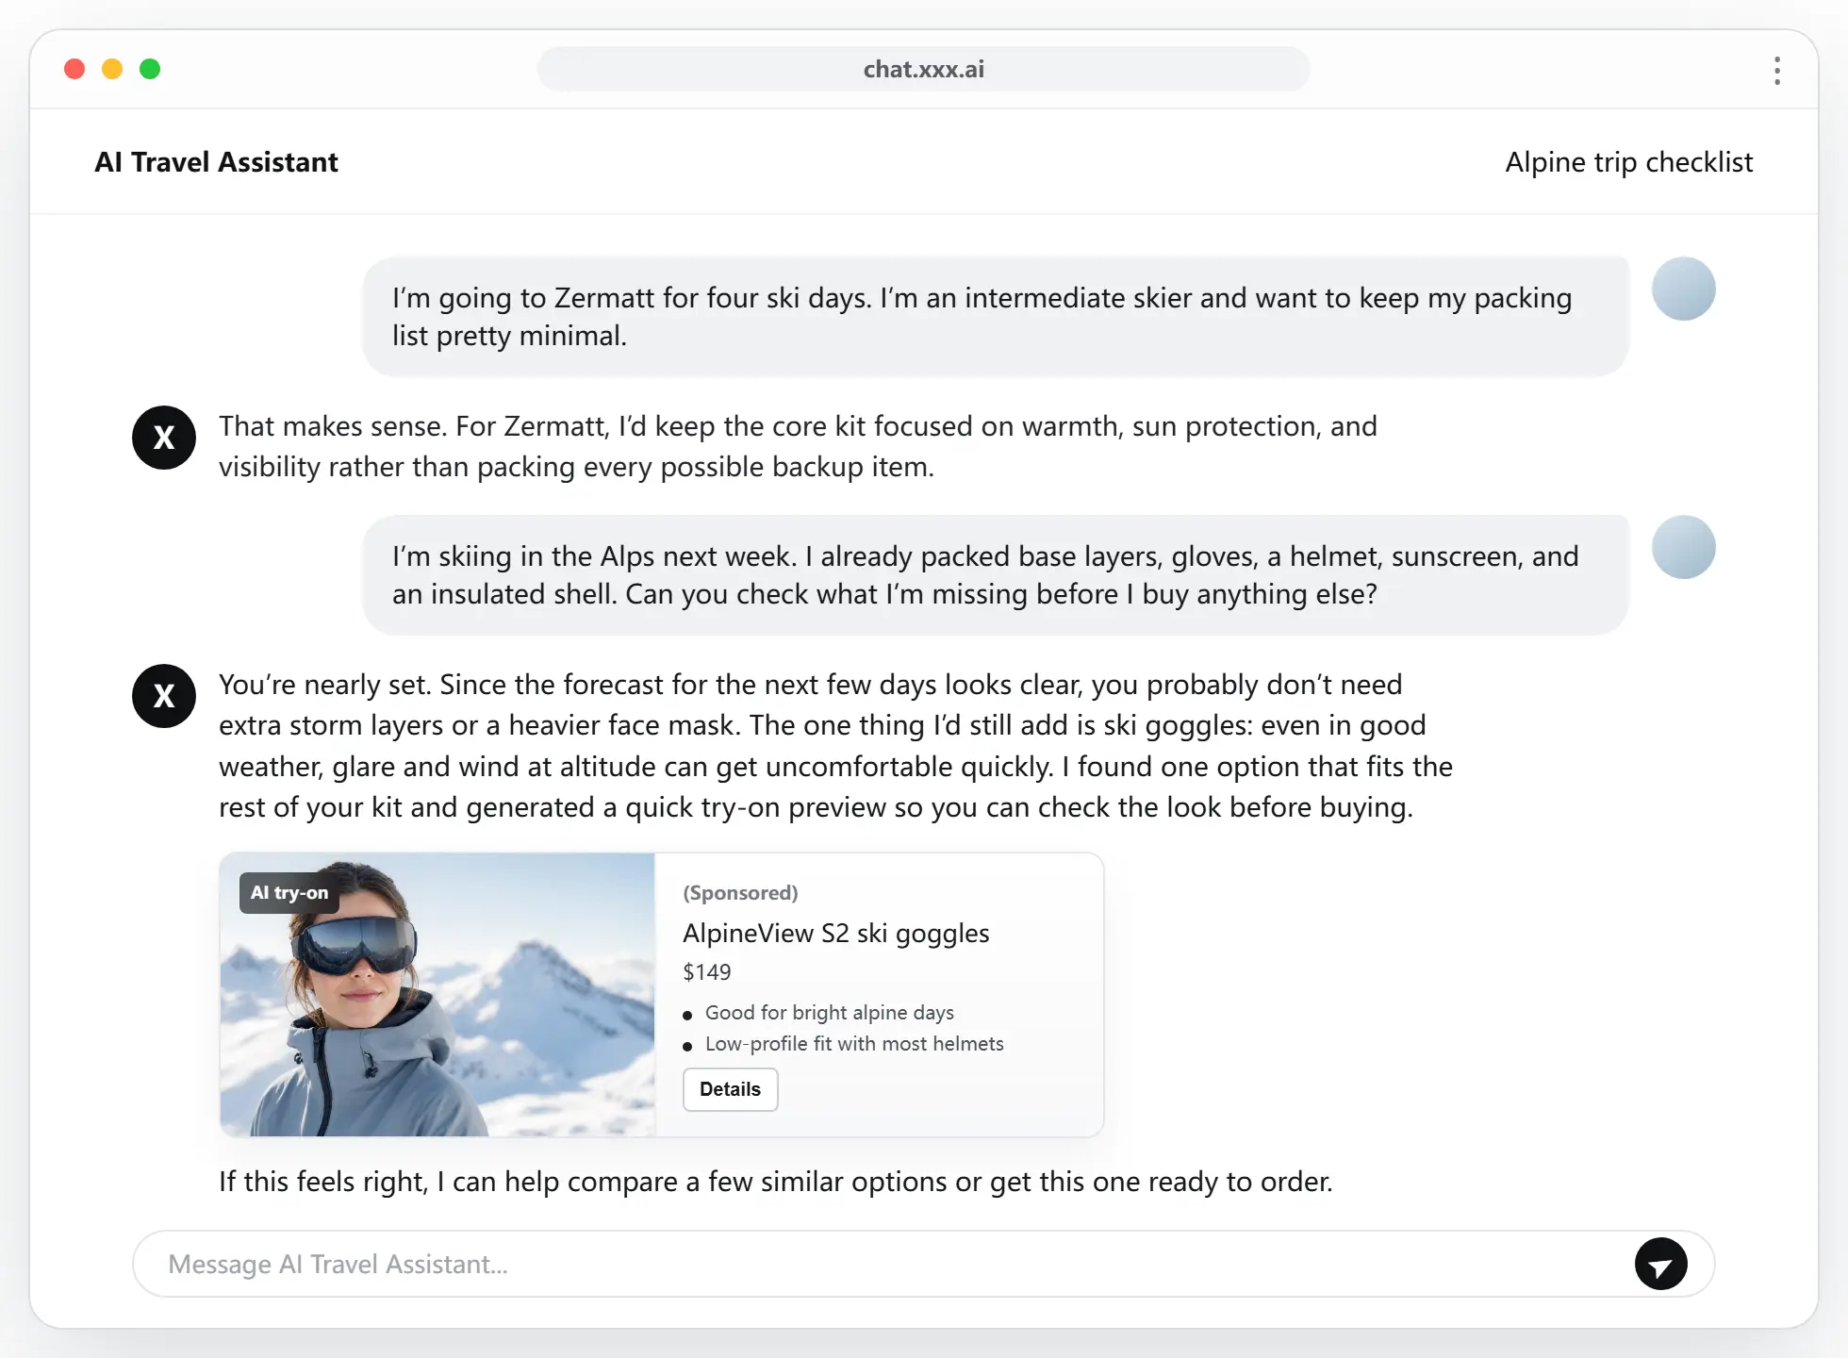Click user avatar next to Zermatt message
This screenshot has width=1848, height=1358.
pyautogui.click(x=1683, y=289)
